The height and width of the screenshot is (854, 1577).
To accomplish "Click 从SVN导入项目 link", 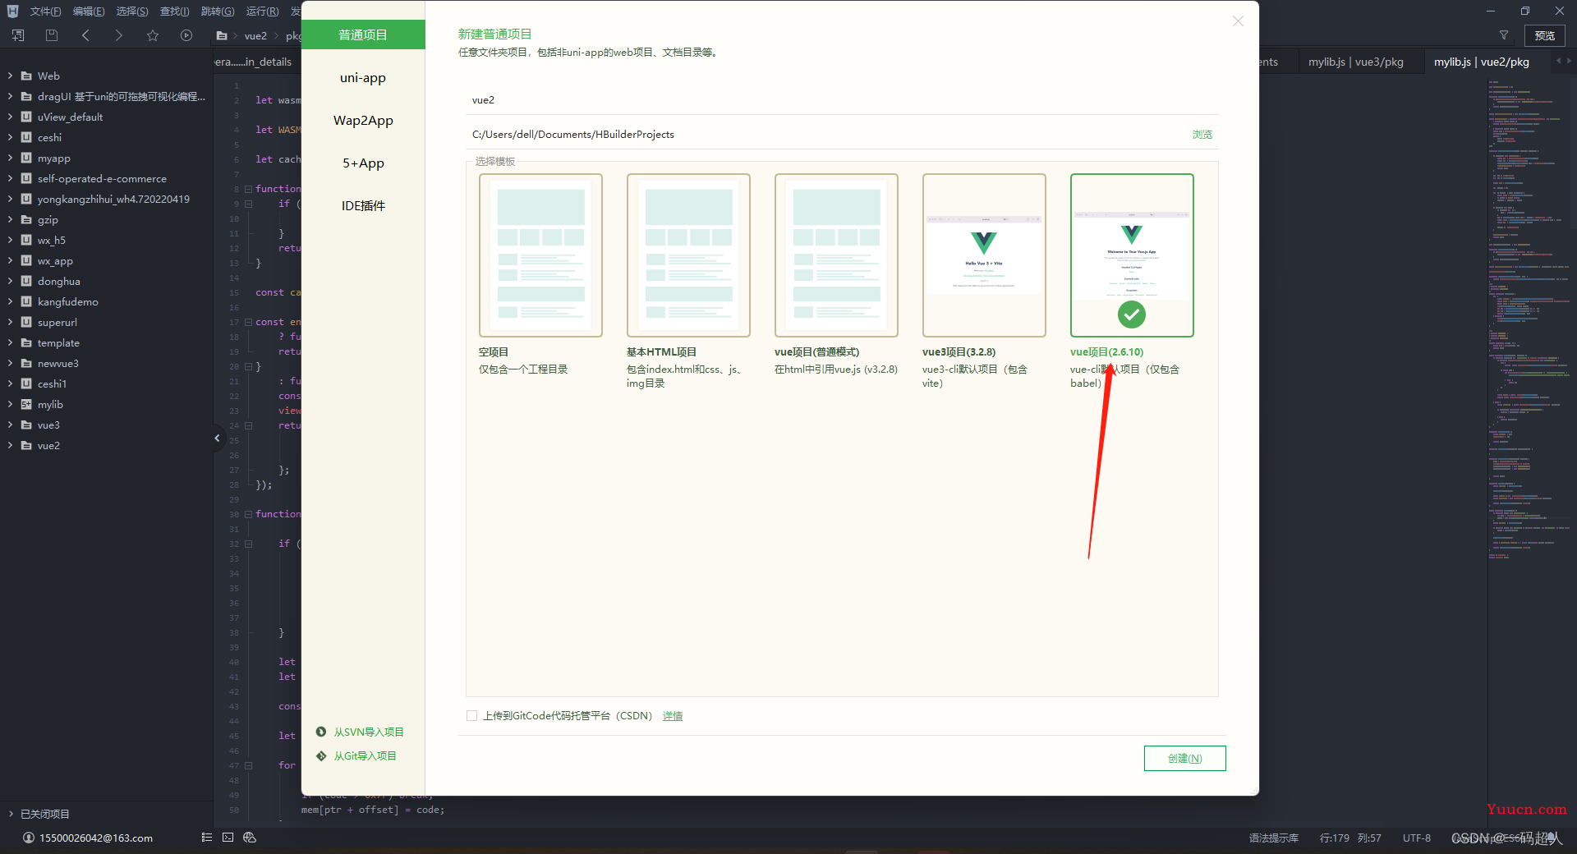I will tap(369, 732).
